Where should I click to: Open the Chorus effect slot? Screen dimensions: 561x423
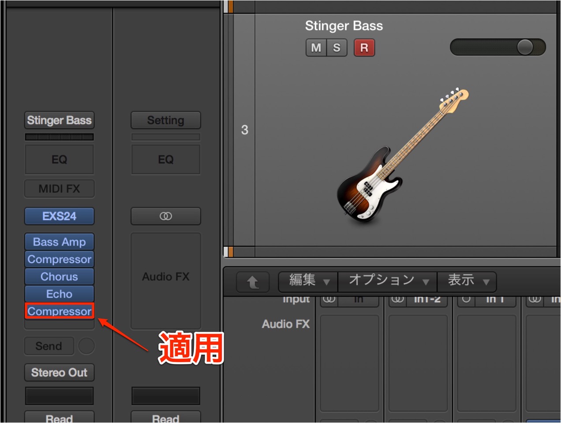59,277
